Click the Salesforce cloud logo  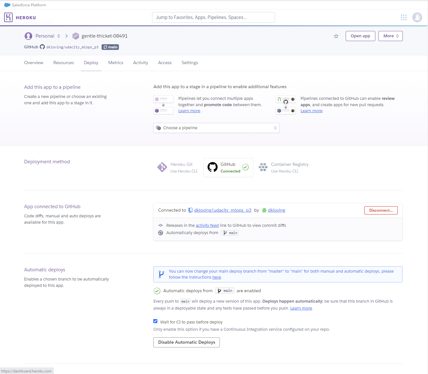pyautogui.click(x=7, y=5)
